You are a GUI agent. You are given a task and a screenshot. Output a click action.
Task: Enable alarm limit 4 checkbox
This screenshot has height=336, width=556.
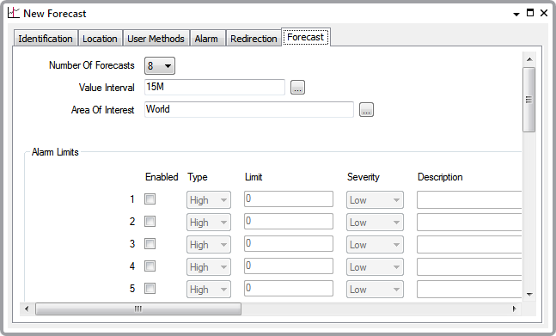150,266
